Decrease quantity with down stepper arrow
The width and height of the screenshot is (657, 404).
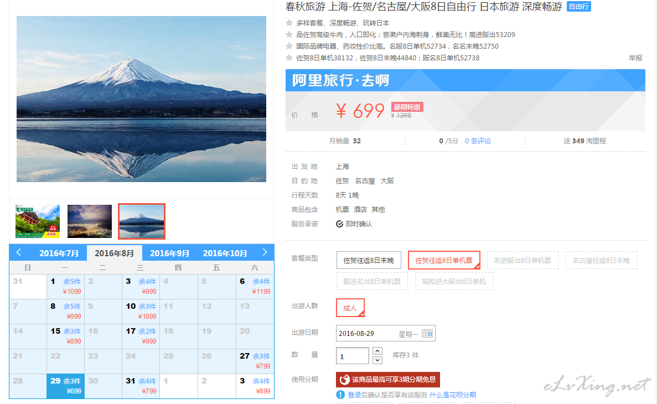click(377, 360)
